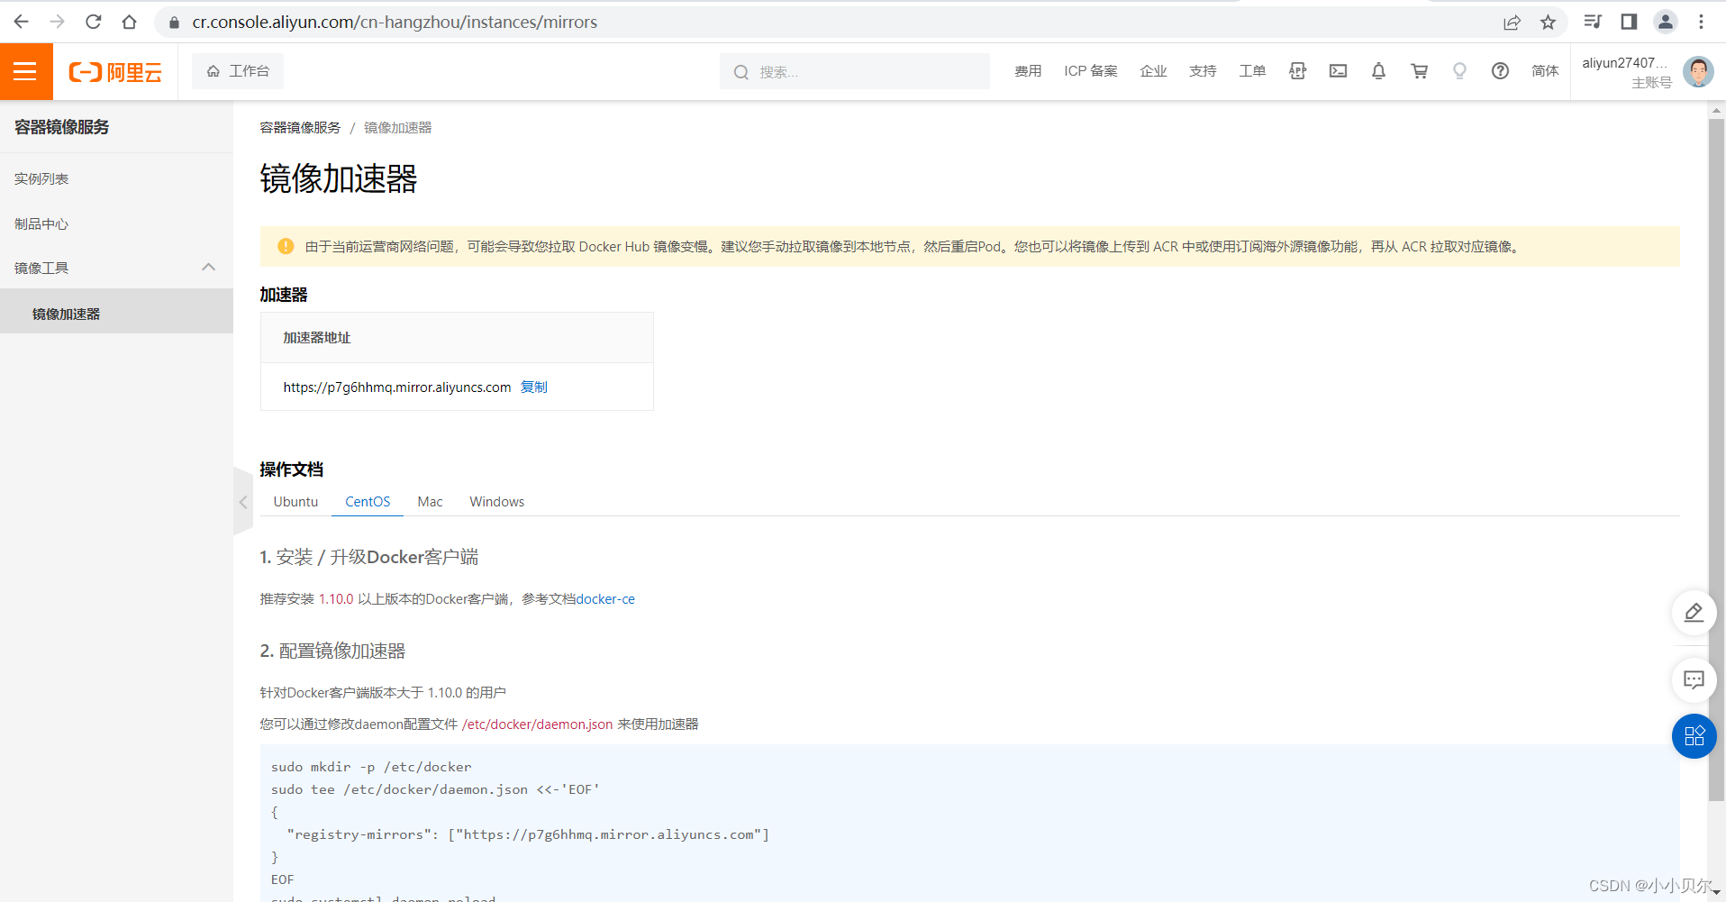Open the 工作台 workbench button

[238, 71]
